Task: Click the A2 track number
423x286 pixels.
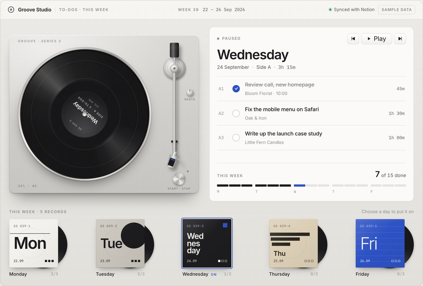Action: point(221,114)
